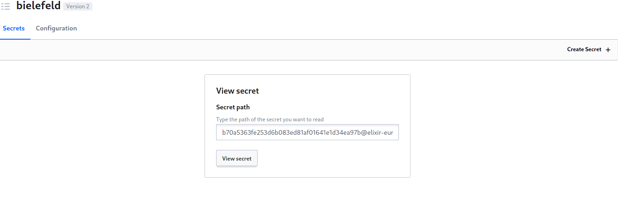The height and width of the screenshot is (197, 627).
Task: Switch to the Configuration tab
Action: [56, 29]
